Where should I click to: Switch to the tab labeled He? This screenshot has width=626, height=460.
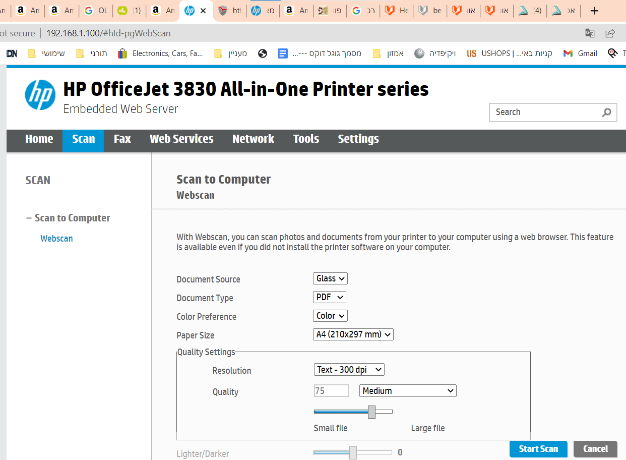tap(397, 11)
